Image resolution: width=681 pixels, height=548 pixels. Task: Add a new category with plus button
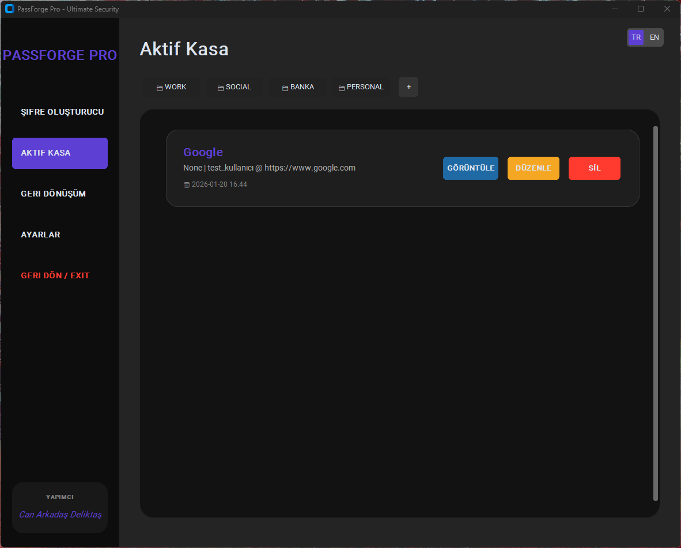(408, 87)
